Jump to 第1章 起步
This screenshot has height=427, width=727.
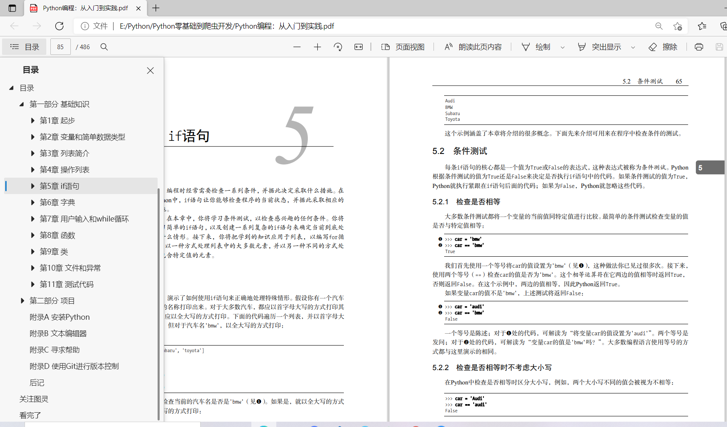tap(57, 120)
